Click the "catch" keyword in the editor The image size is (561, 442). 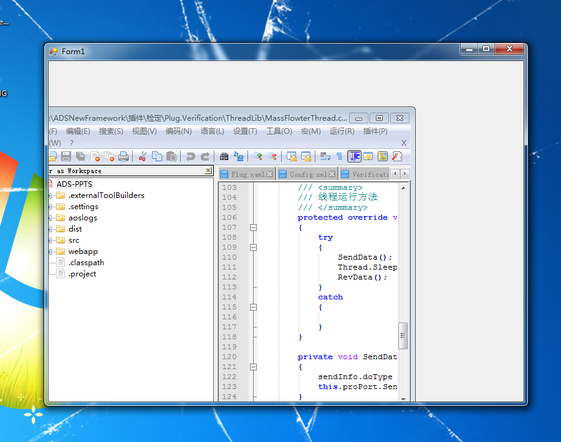(330, 298)
